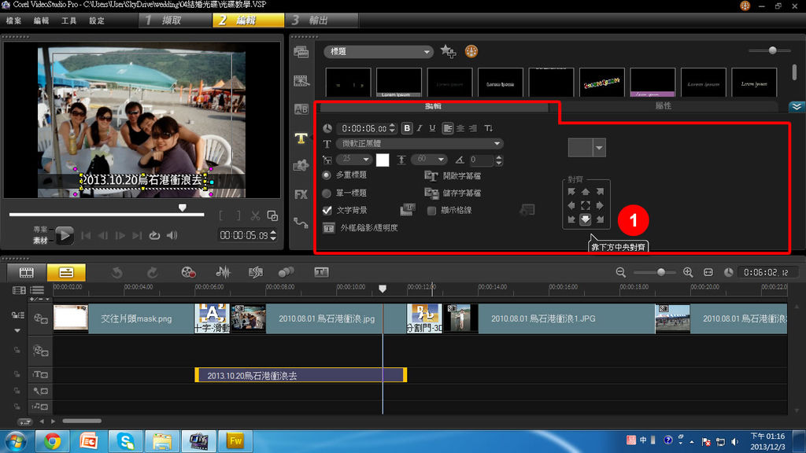
Task: Center-align the title text
Action: point(460,128)
